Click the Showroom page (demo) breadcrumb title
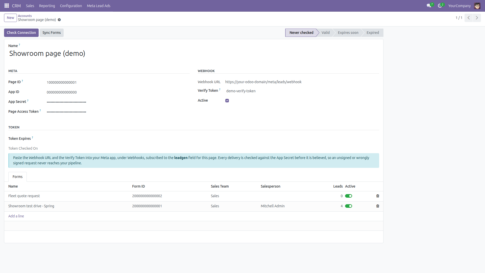 pyautogui.click(x=37, y=20)
